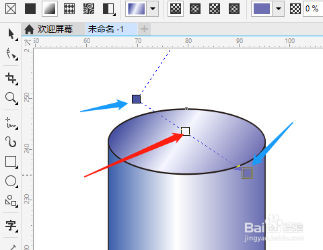Choose Vector pattern transparency
This screenshot has width=323, height=250.
(69, 9)
